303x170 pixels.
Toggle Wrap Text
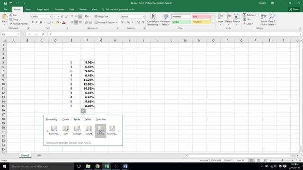pos(102,17)
